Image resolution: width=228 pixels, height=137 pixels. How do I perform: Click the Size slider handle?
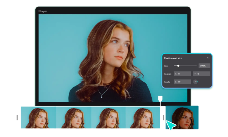(178, 66)
